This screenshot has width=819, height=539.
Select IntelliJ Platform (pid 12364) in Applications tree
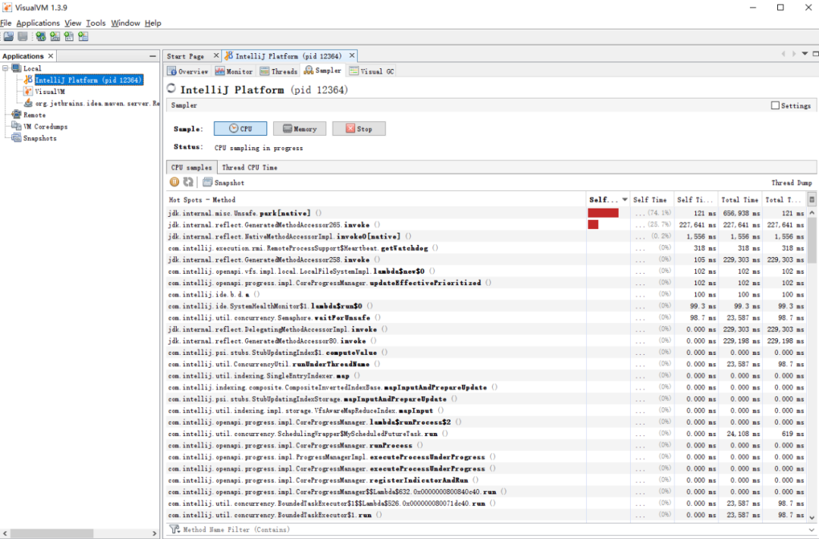[x=88, y=80]
